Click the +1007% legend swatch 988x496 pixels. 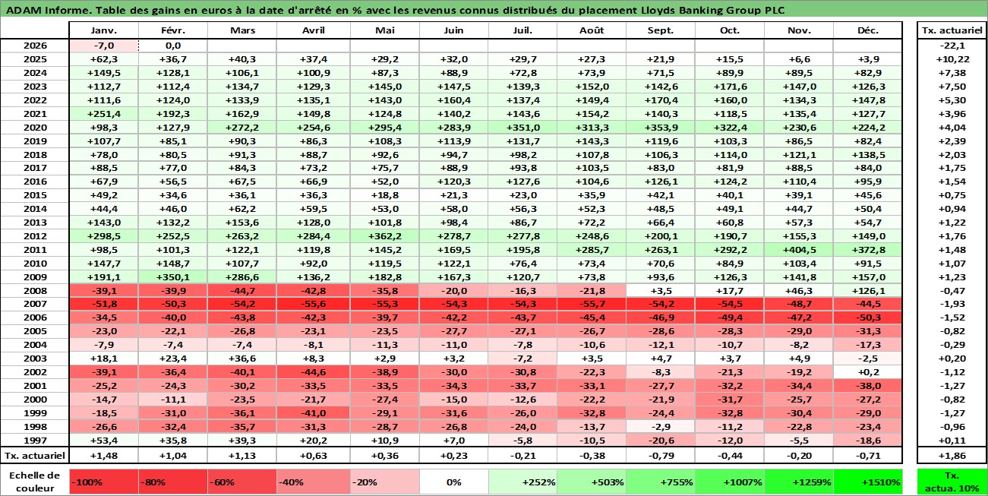(x=729, y=482)
